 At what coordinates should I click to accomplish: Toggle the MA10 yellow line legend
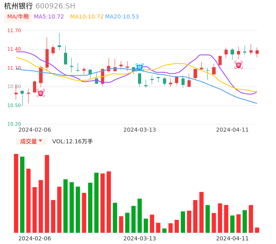click(x=87, y=17)
